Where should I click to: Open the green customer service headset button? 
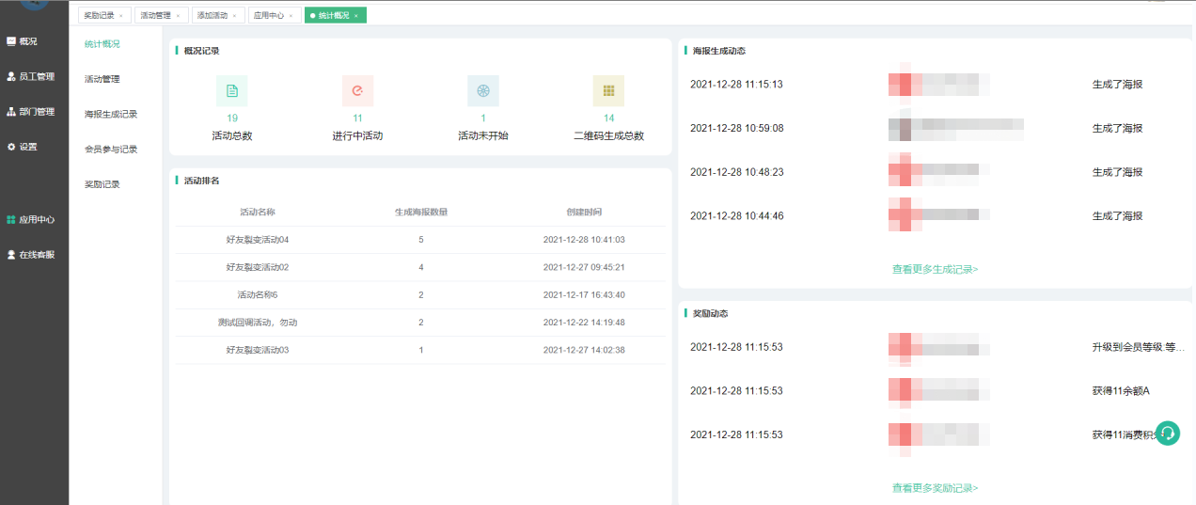(x=1167, y=433)
